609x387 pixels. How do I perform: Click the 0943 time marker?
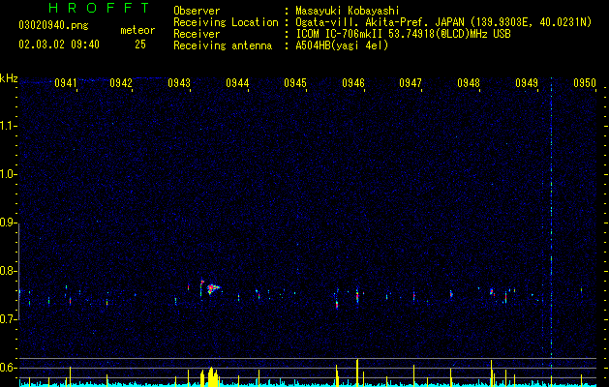tap(179, 83)
